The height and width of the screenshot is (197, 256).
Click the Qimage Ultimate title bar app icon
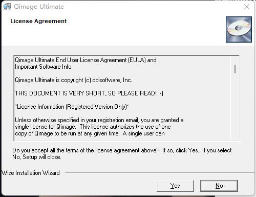click(7, 7)
